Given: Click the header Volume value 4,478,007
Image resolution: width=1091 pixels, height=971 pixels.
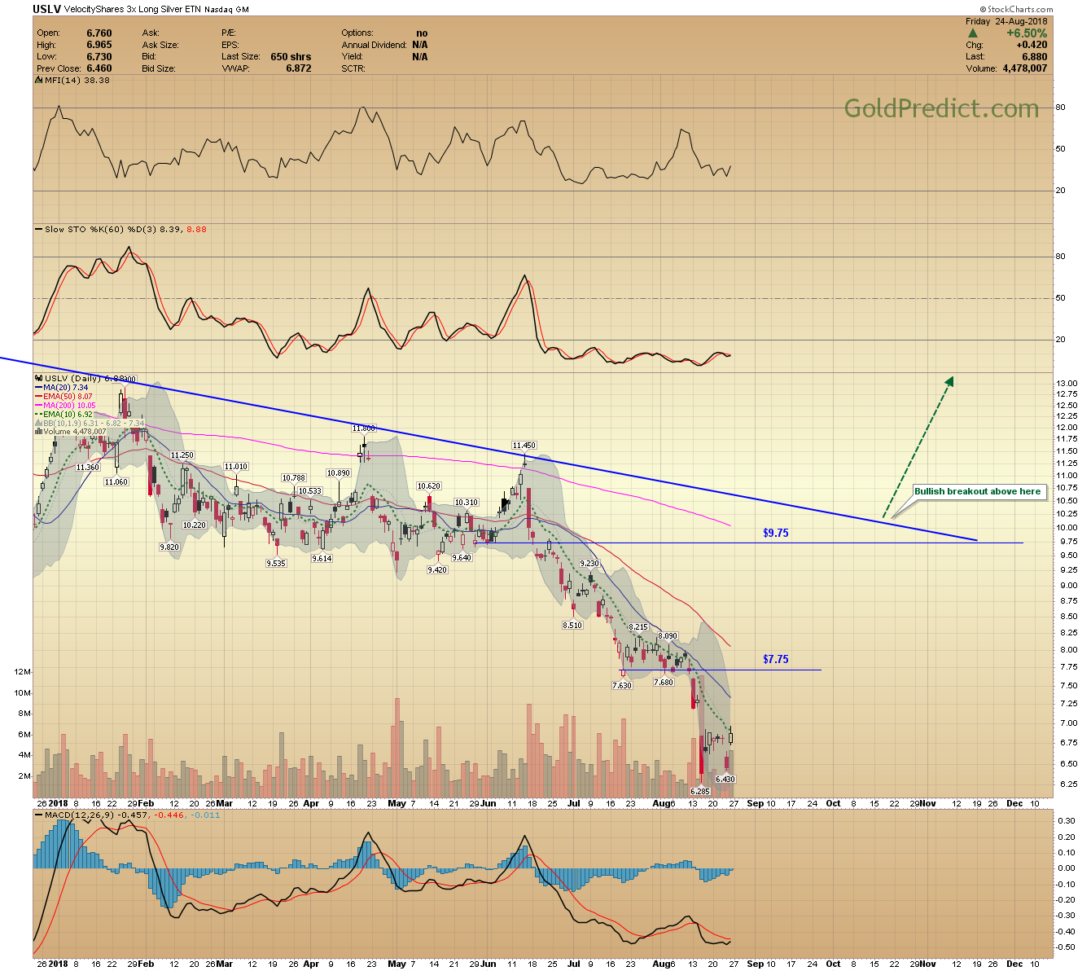Looking at the screenshot, I should (x=1024, y=68).
